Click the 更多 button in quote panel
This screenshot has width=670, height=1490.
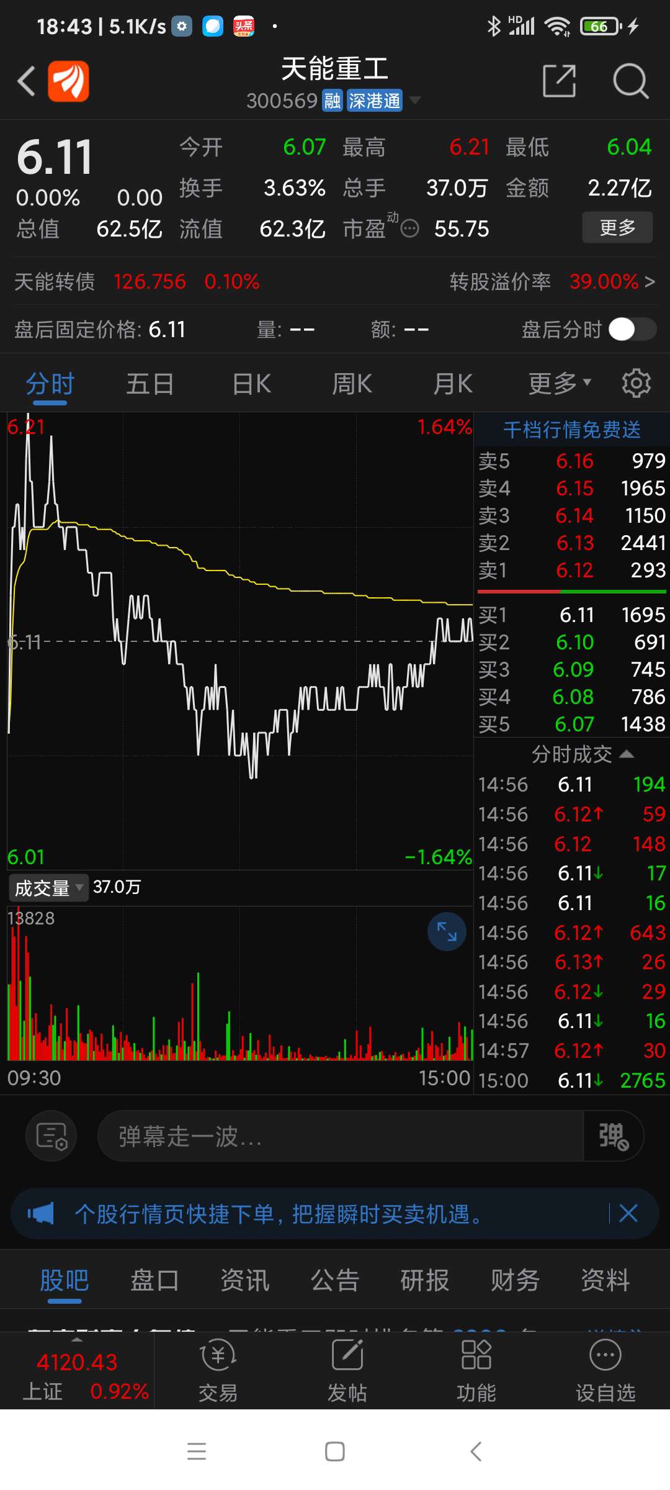click(617, 227)
